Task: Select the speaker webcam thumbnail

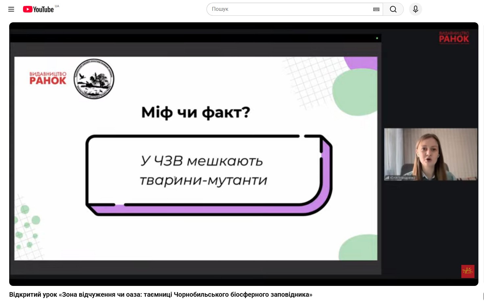Action: (x=430, y=154)
